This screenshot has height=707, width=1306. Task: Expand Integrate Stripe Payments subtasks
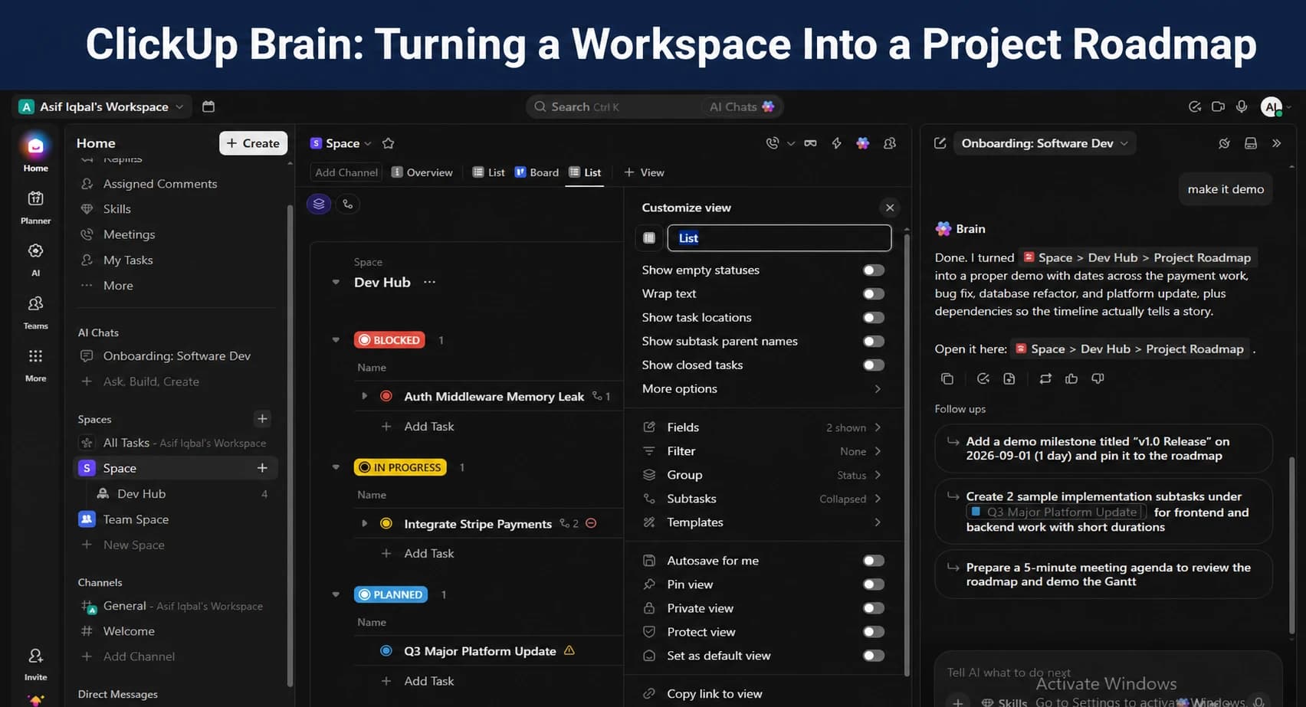tap(364, 523)
